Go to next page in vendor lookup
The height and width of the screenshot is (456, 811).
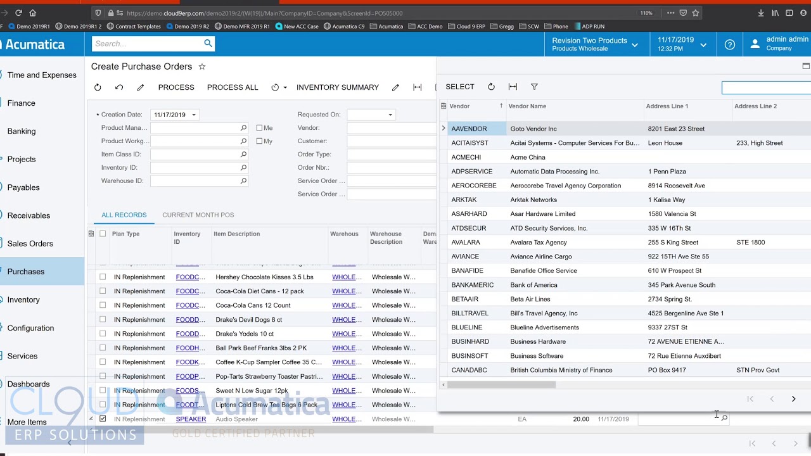click(793, 399)
